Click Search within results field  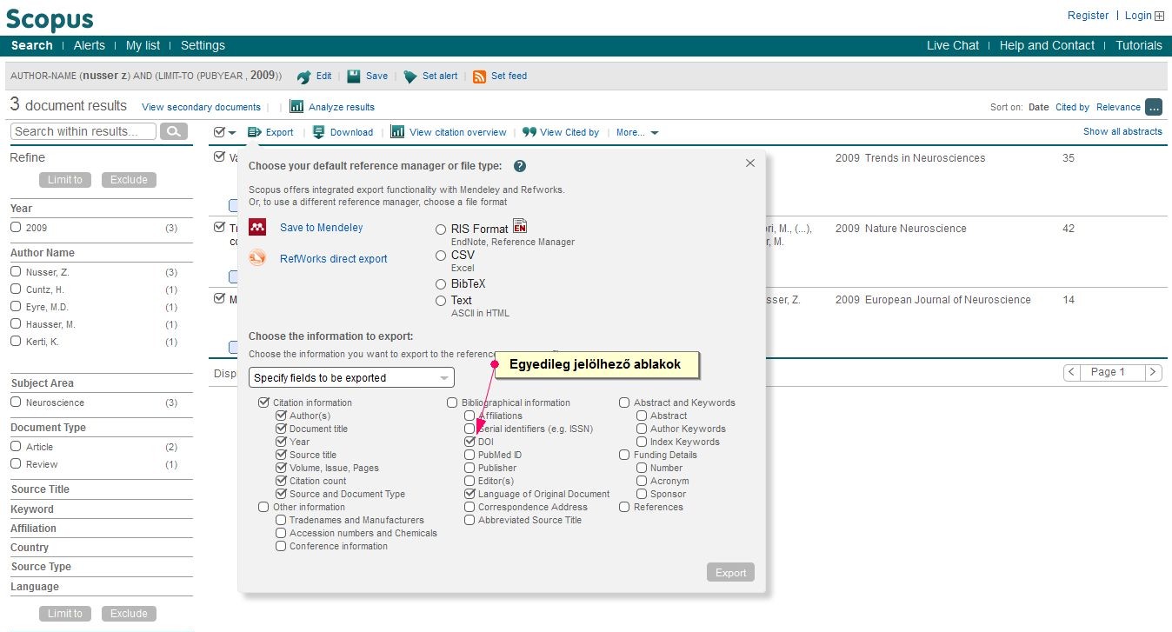click(83, 131)
